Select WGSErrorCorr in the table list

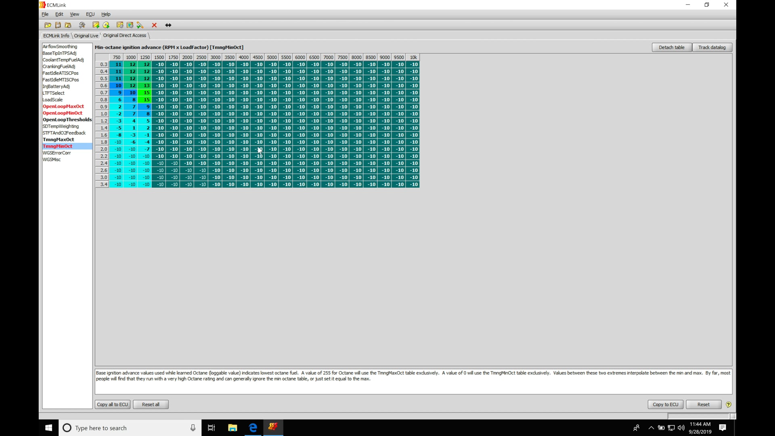(x=57, y=153)
